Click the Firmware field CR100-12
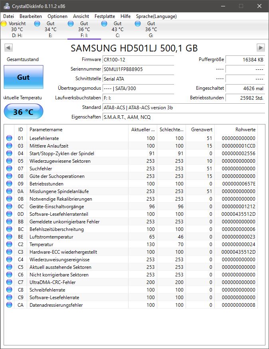The width and height of the screenshot is (269, 349). (138, 60)
